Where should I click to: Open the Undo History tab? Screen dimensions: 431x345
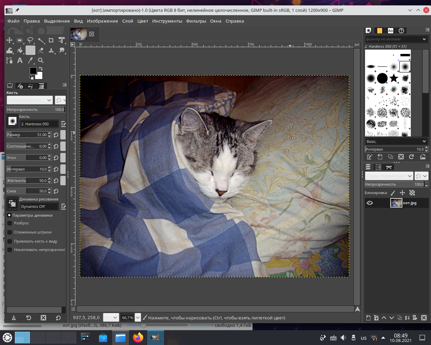31,86
